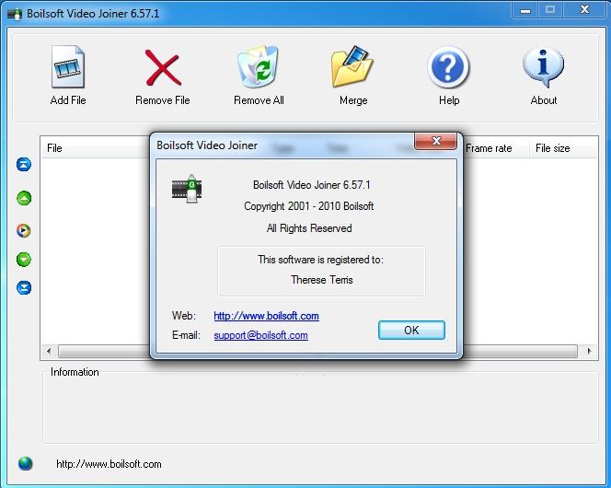Click the About info bubble icon
Screen dimensions: 611x488
pos(543,67)
